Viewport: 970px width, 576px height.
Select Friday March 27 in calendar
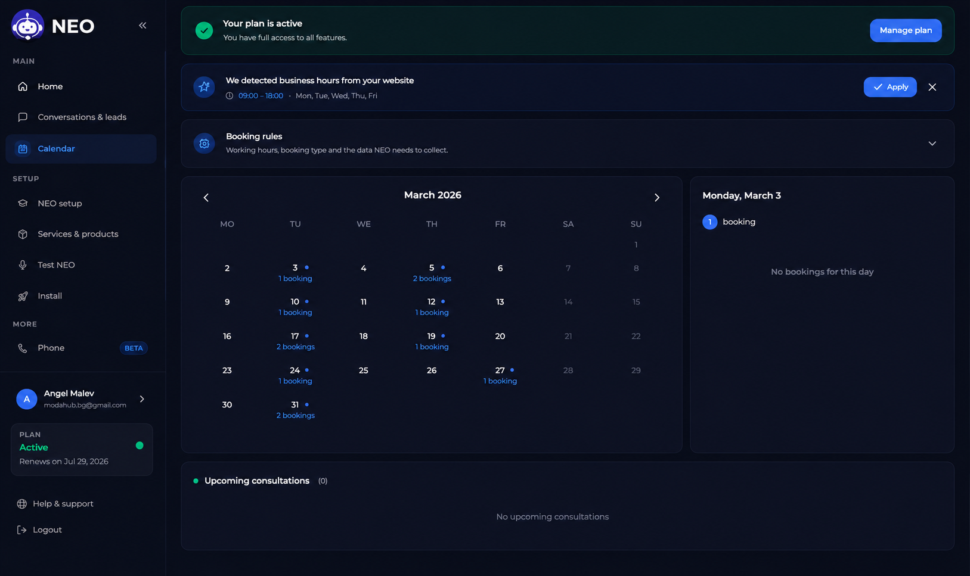pos(500,375)
